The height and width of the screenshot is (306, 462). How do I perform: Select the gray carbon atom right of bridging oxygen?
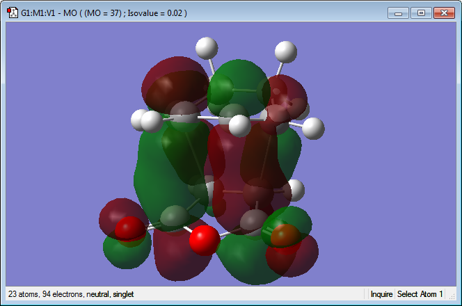pyautogui.click(x=254, y=222)
